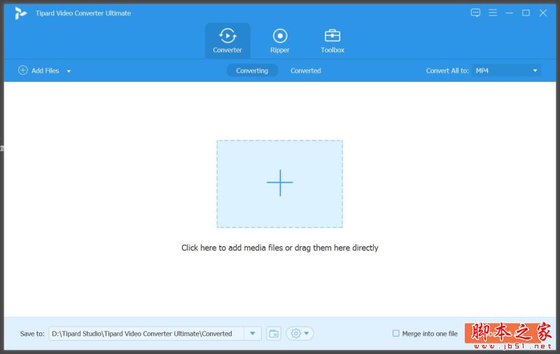
Task: Open the hamburger menu icon
Action: (493, 13)
